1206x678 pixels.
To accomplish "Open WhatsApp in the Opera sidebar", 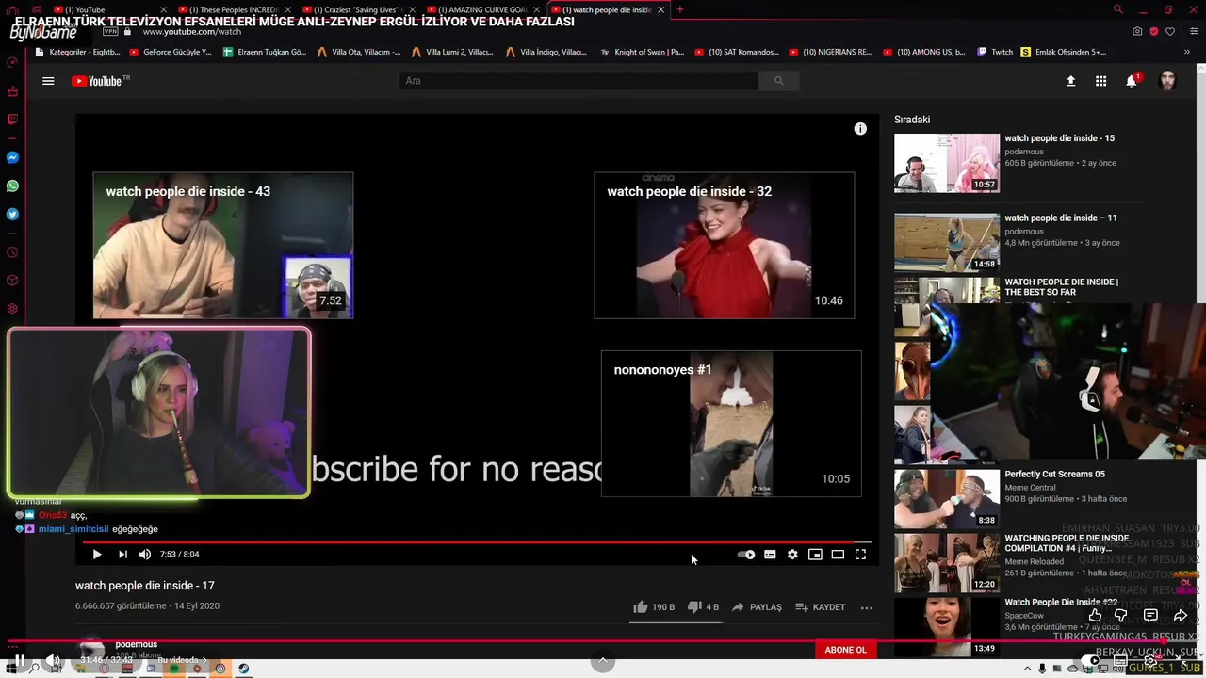I will point(12,186).
